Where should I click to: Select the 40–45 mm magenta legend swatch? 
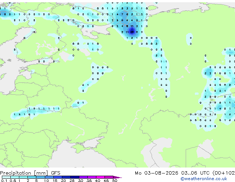tap(100, 177)
